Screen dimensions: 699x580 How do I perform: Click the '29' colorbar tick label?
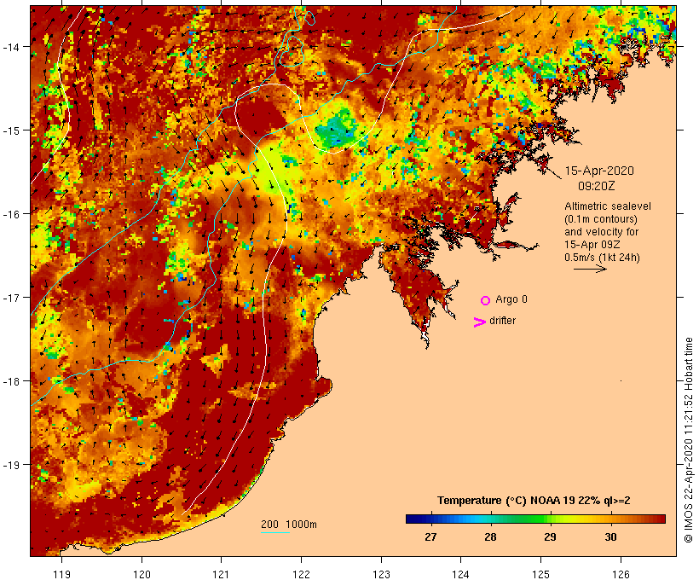[550, 537]
